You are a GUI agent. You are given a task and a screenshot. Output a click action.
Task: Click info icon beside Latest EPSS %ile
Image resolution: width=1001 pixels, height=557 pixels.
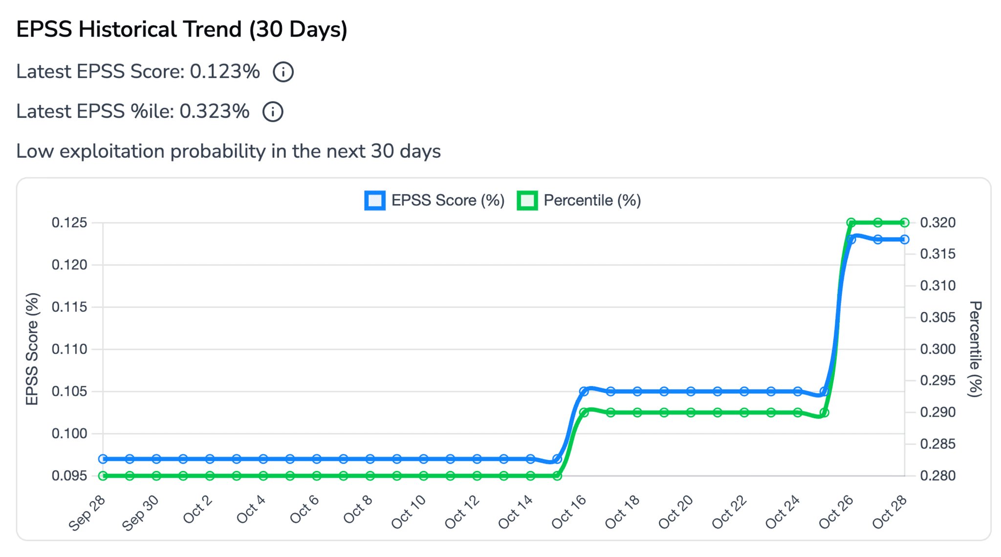273,112
